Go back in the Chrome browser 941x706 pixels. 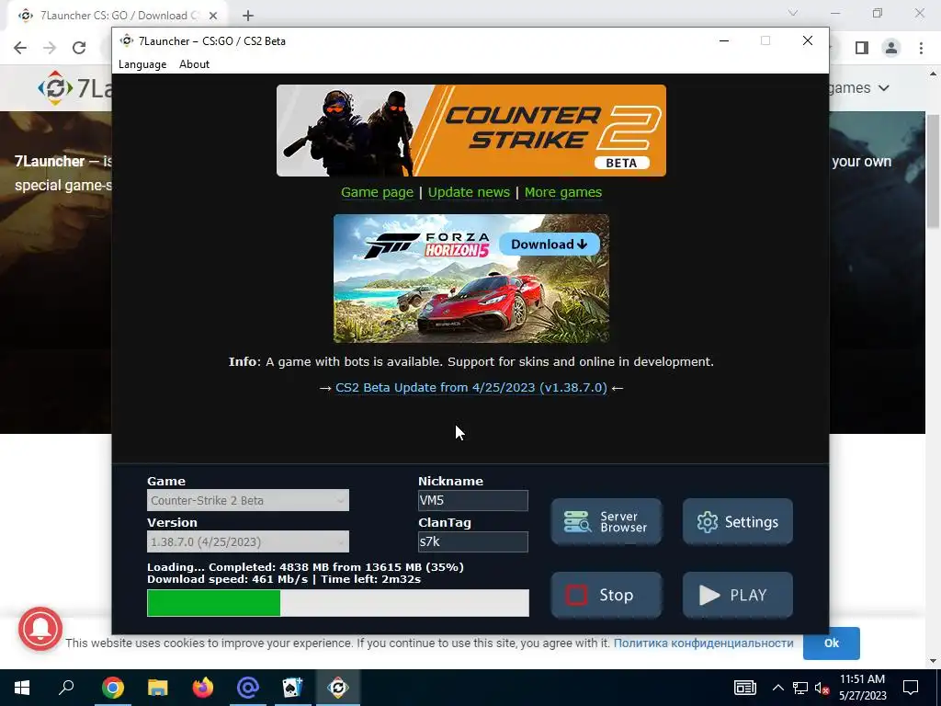coord(20,48)
